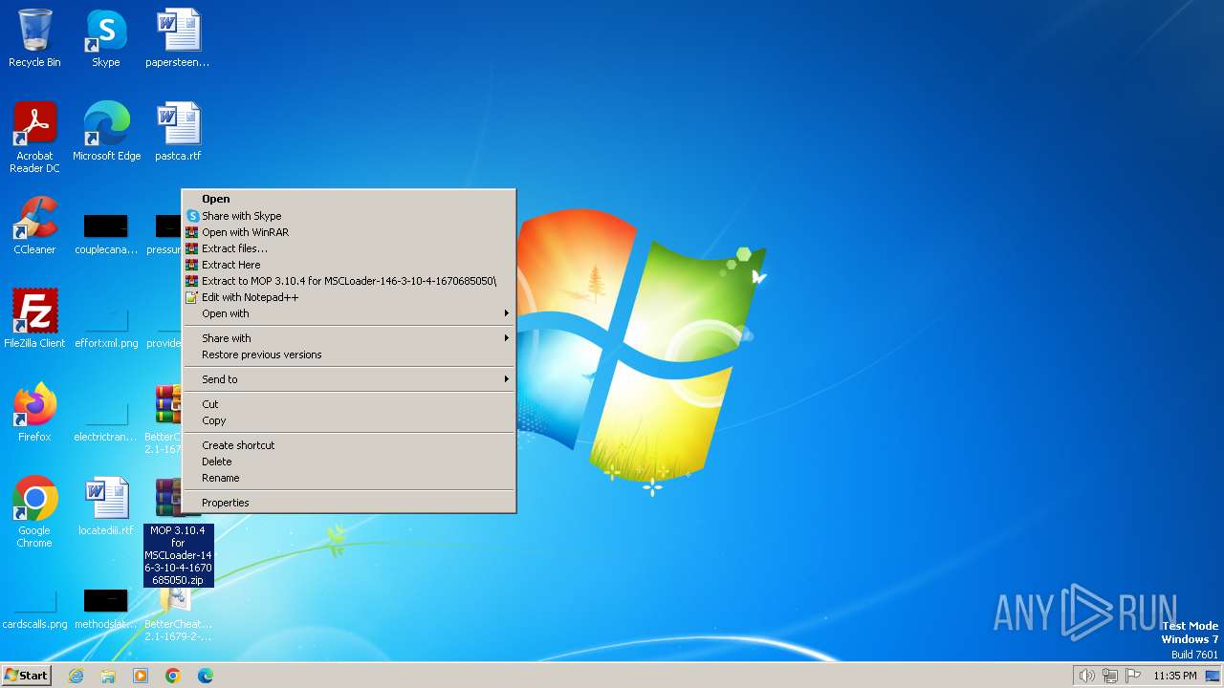1224x688 pixels.
Task: Open Properties from the context menu
Action: 349,503
